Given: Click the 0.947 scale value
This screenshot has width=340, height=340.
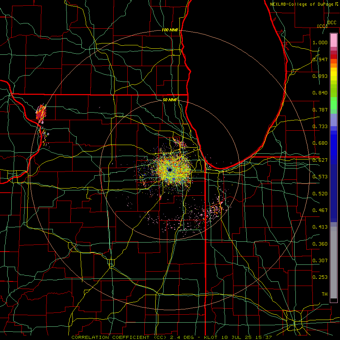Looking at the screenshot, I should tap(320, 59).
